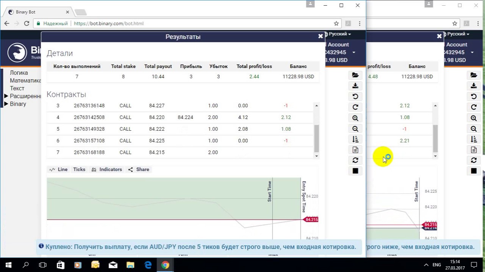Click the download icon in right window toolbar
The width and height of the screenshot is (485, 272).
[474, 86]
